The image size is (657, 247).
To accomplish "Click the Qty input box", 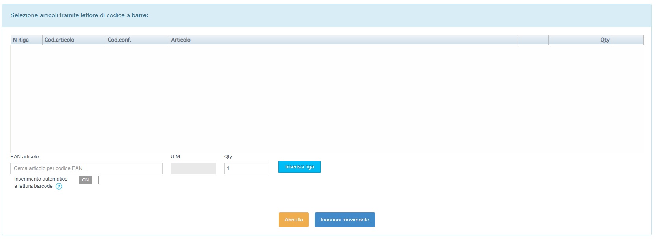I will click(247, 168).
